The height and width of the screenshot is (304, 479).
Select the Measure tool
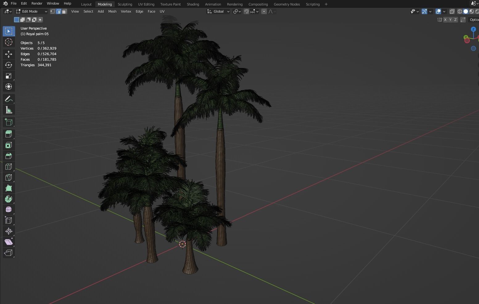(x=9, y=110)
